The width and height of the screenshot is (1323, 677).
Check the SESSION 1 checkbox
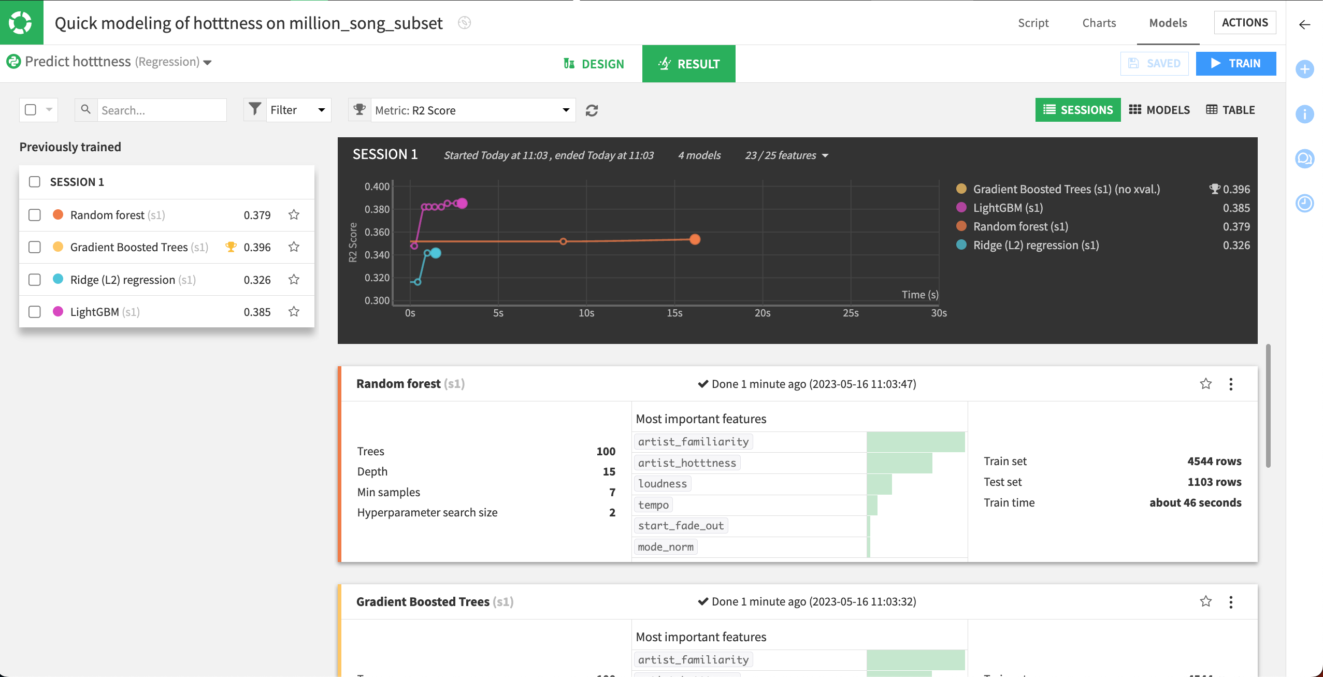[35, 182]
